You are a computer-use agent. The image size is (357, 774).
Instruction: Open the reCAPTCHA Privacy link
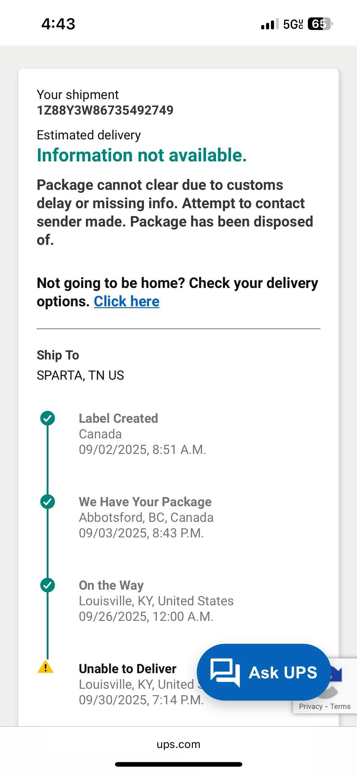(311, 706)
